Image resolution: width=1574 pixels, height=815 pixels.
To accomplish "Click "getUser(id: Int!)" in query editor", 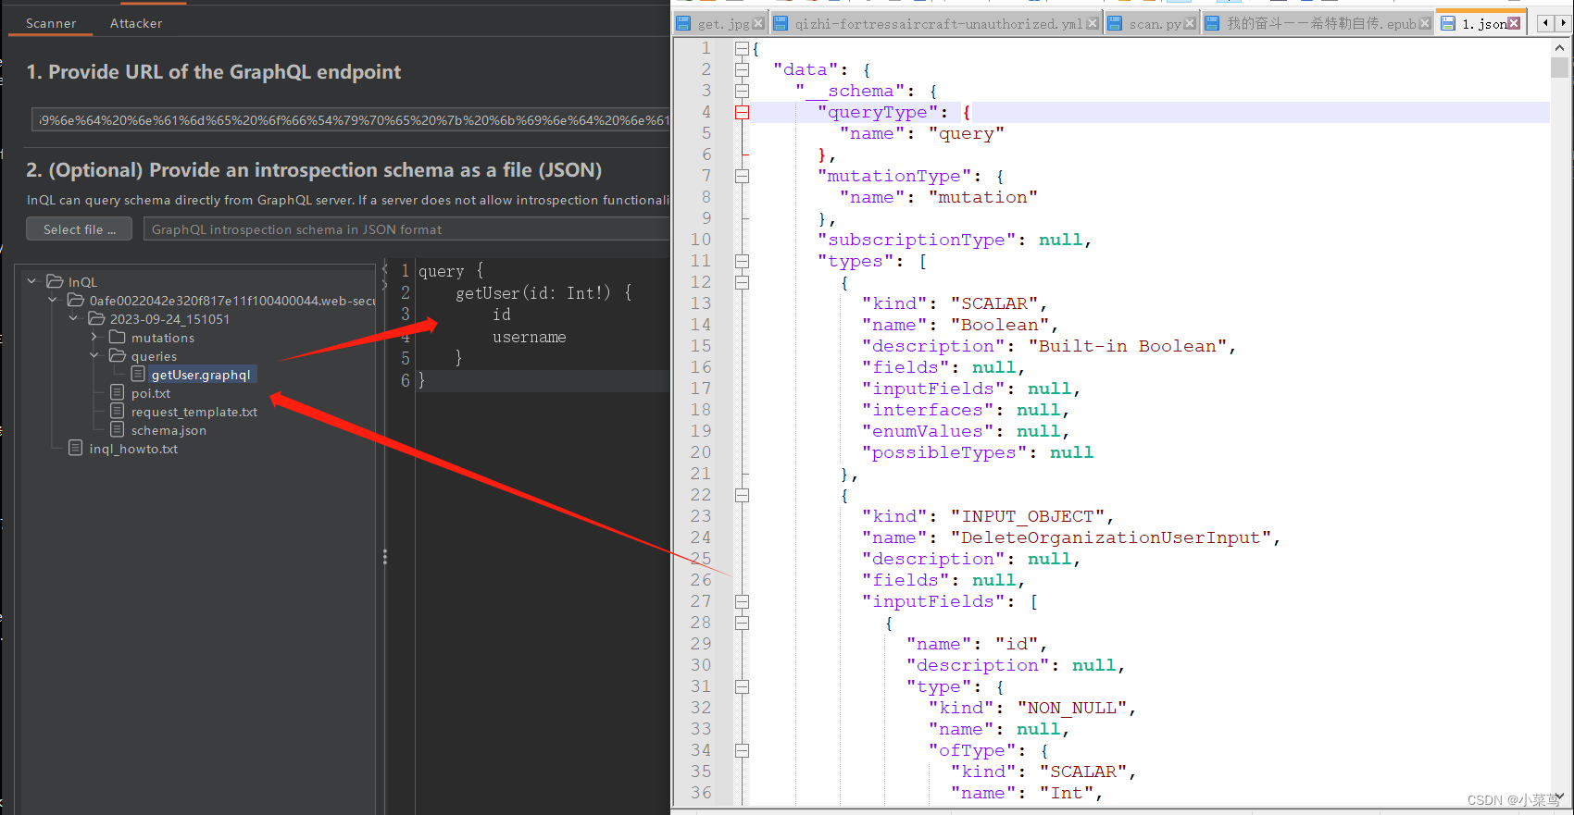I will (533, 292).
